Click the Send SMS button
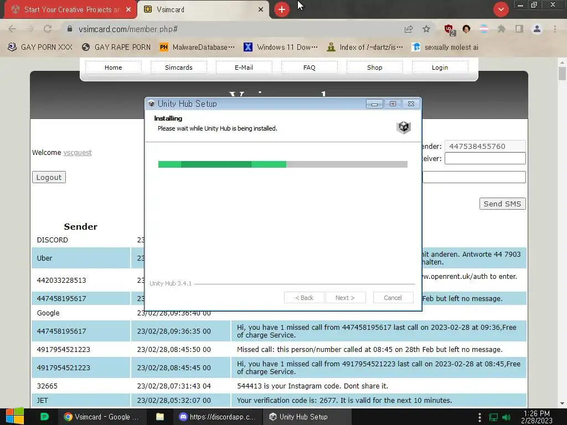567x425 pixels. tap(502, 204)
